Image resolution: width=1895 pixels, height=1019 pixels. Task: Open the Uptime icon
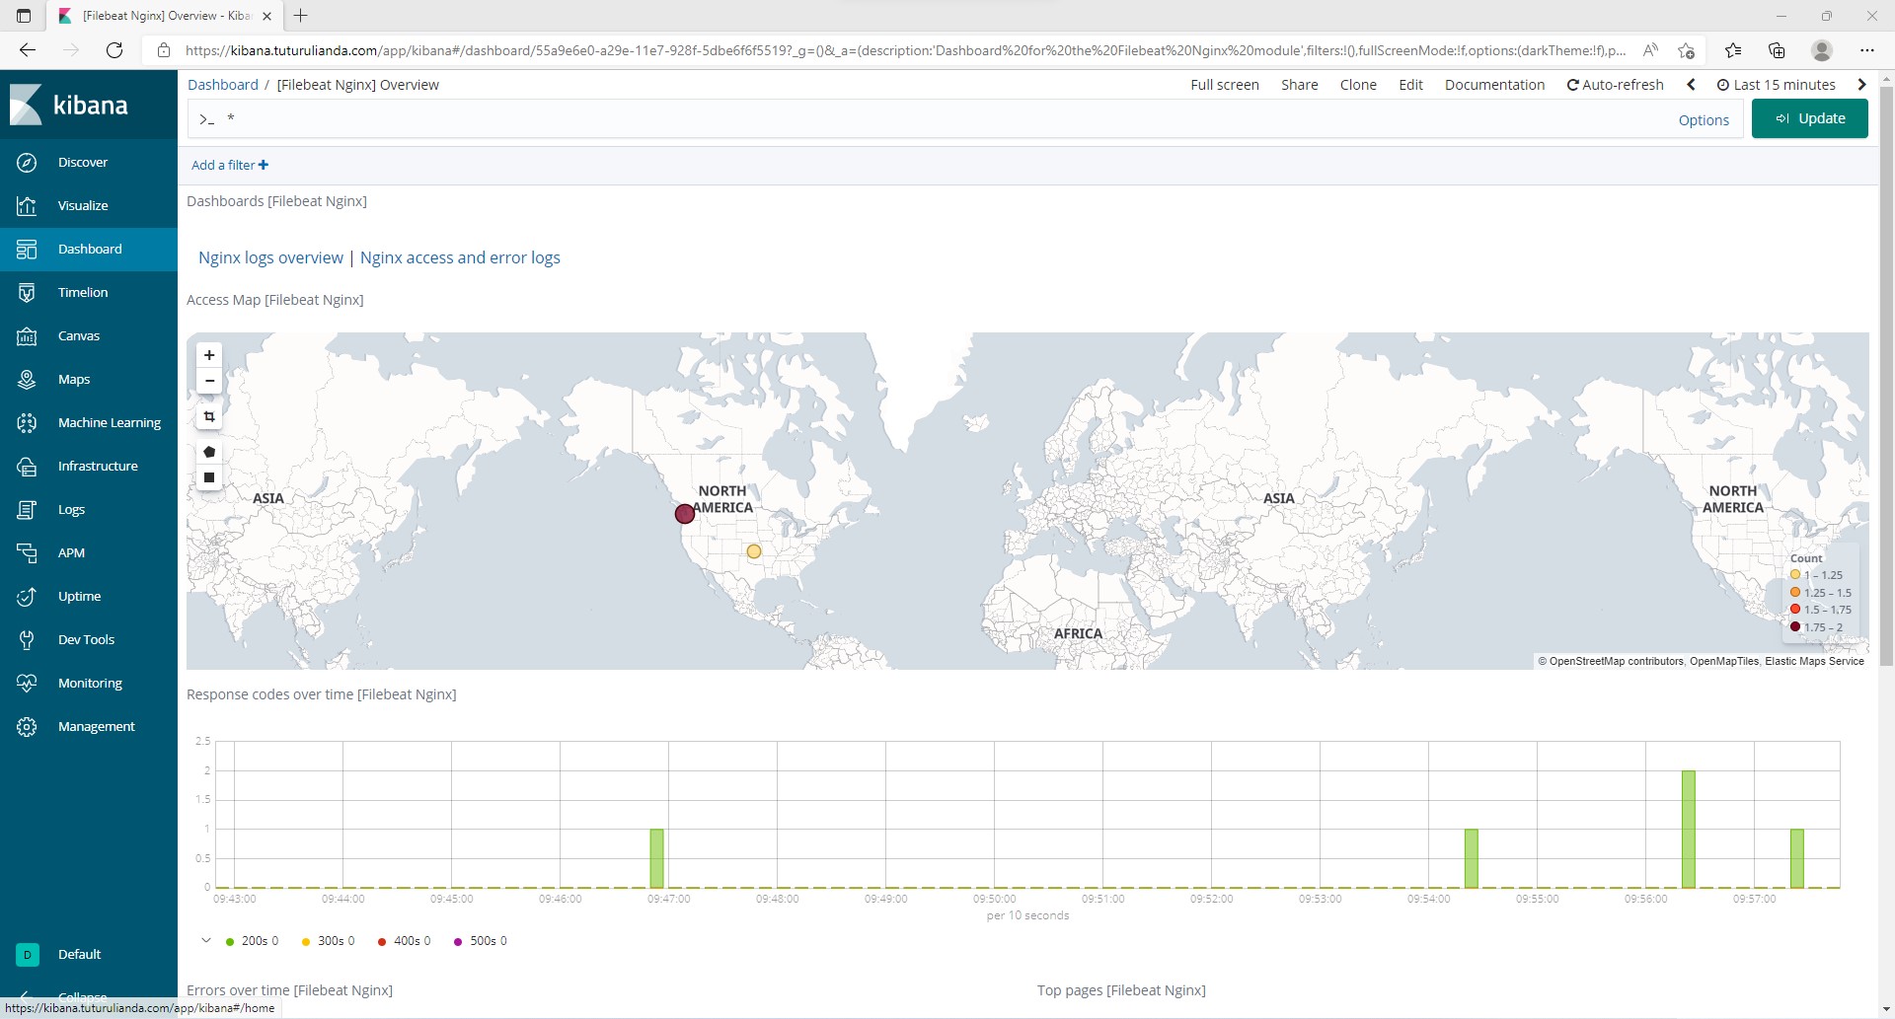tap(27, 597)
